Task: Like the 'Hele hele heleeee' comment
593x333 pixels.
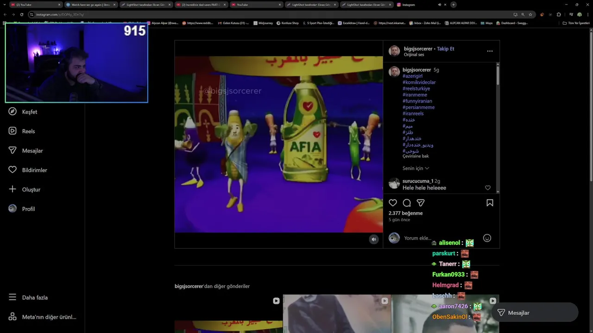Action: point(487,188)
